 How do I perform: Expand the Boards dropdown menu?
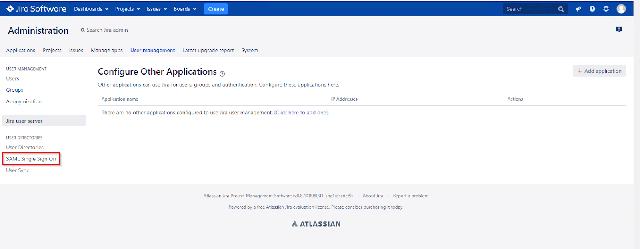point(185,9)
